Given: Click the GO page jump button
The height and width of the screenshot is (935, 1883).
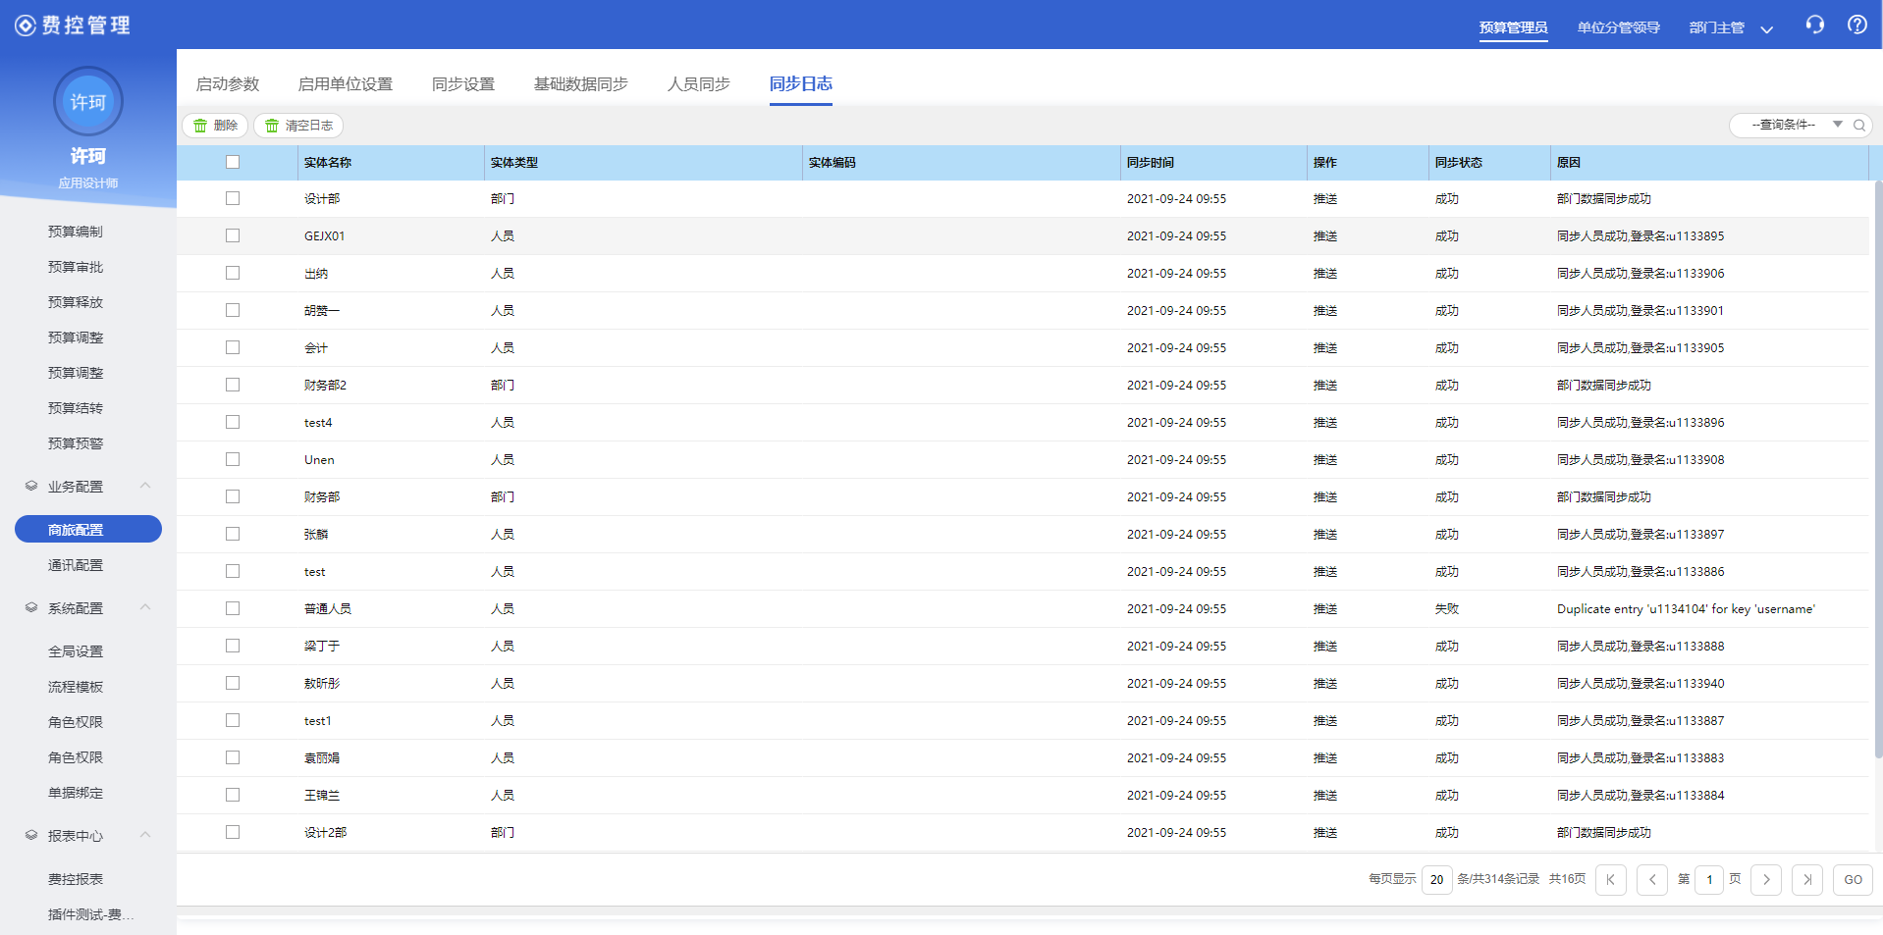Looking at the screenshot, I should [1853, 879].
